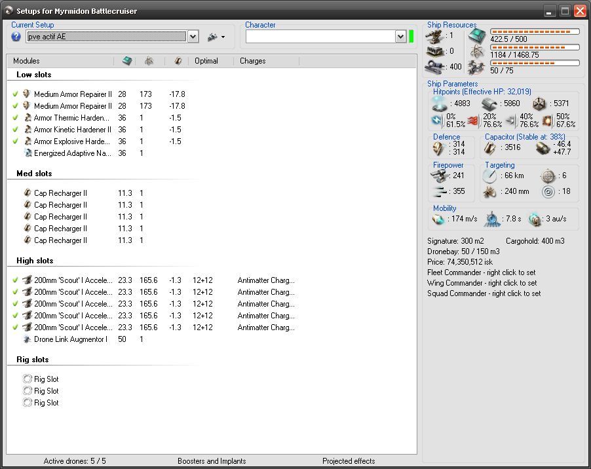Click the EM resistance icon
This screenshot has height=469, width=591.
437,121
